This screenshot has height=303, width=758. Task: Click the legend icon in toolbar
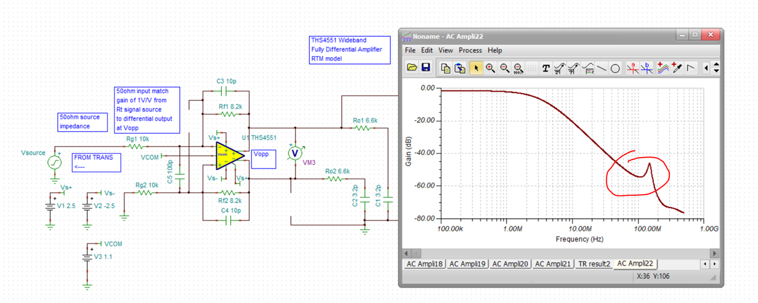click(587, 68)
